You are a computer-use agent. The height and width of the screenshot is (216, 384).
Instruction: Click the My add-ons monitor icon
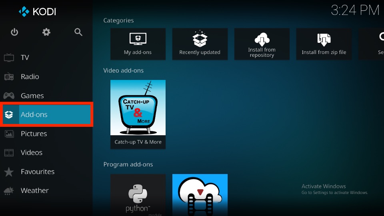(x=138, y=39)
